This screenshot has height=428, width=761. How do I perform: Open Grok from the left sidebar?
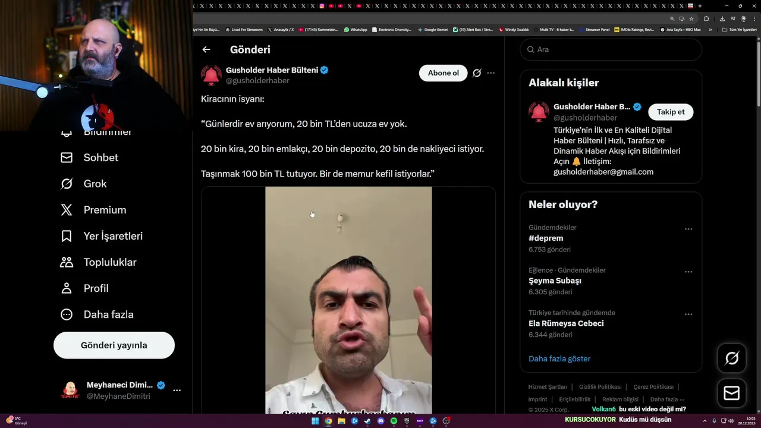pos(83,184)
